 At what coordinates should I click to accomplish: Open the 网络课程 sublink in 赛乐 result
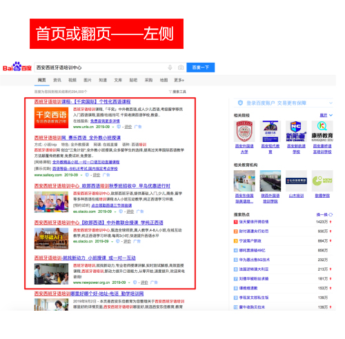click(86, 162)
